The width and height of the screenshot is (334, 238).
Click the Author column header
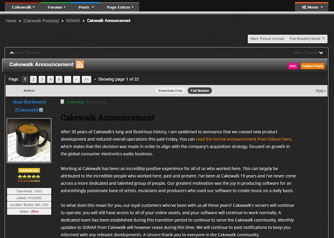coord(29,91)
